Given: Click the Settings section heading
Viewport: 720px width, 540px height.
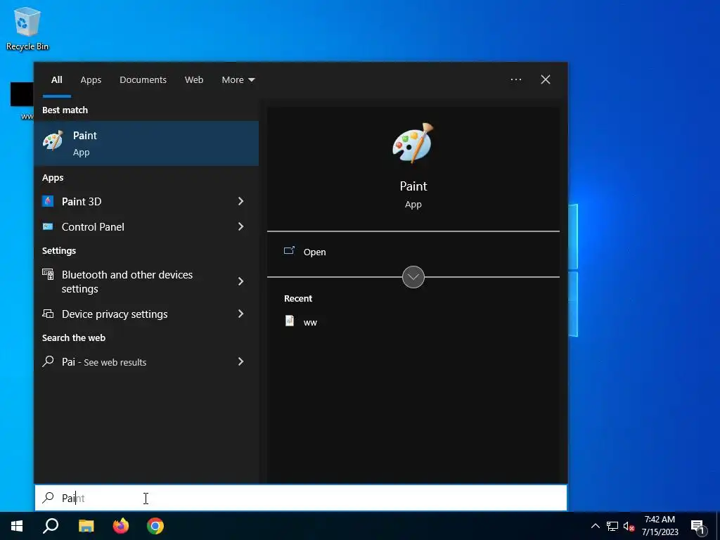Looking at the screenshot, I should (59, 251).
